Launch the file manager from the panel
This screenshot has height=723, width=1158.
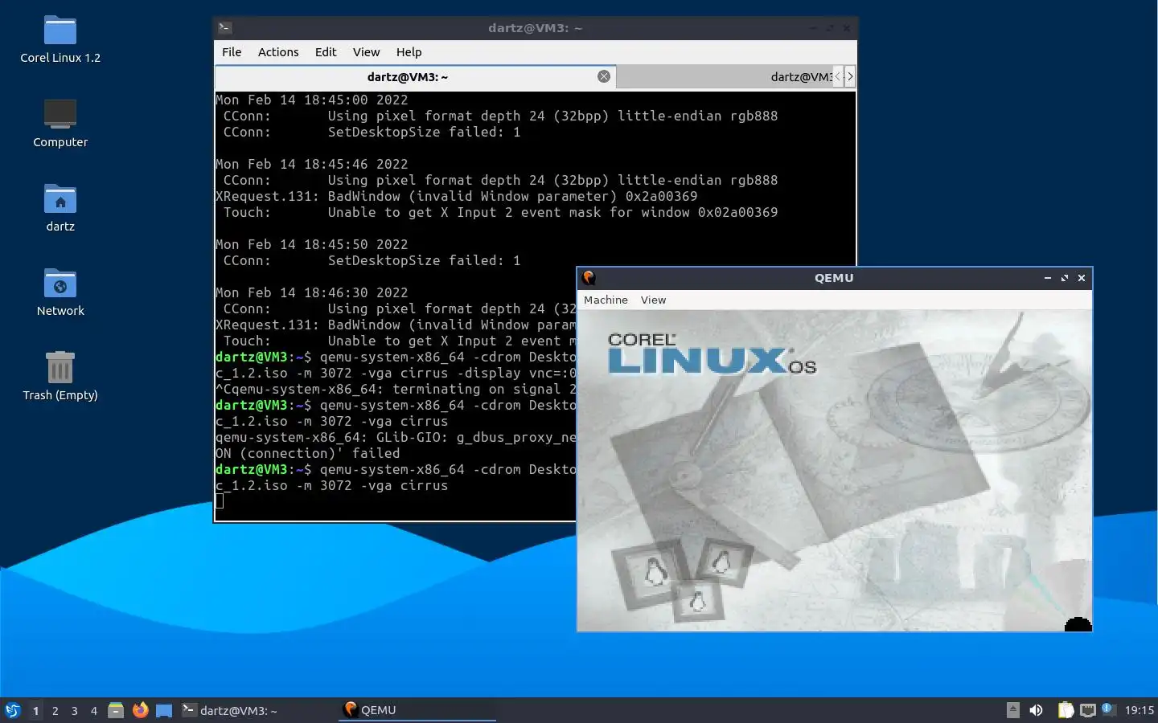click(x=116, y=710)
